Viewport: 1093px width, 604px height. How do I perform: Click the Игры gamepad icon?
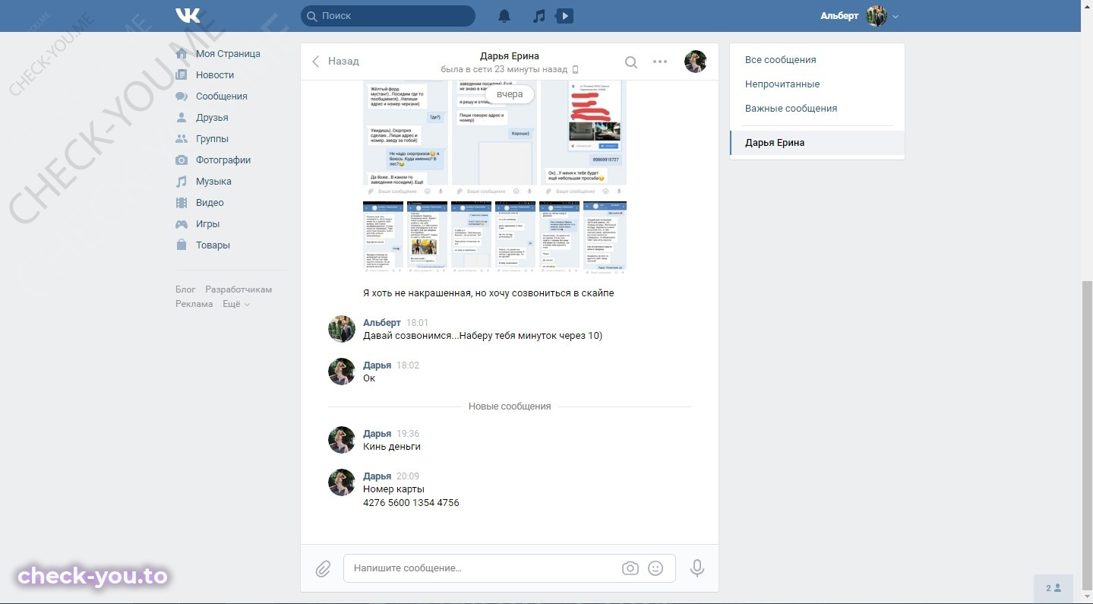coord(182,224)
